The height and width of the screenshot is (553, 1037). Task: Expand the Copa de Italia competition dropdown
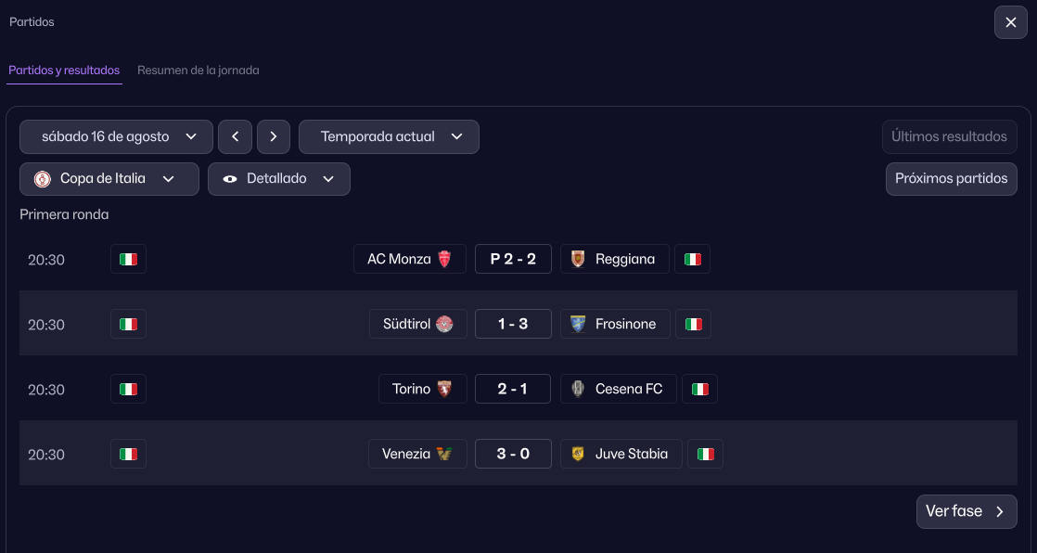109,179
